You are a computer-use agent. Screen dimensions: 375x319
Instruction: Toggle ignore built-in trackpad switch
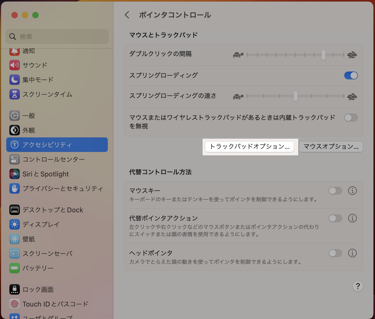coord(351,118)
